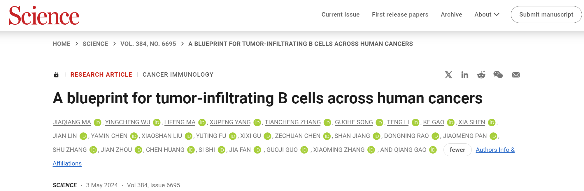Click the Submit manuscript button
Viewport: 584px width, 191px height.
pos(546,15)
